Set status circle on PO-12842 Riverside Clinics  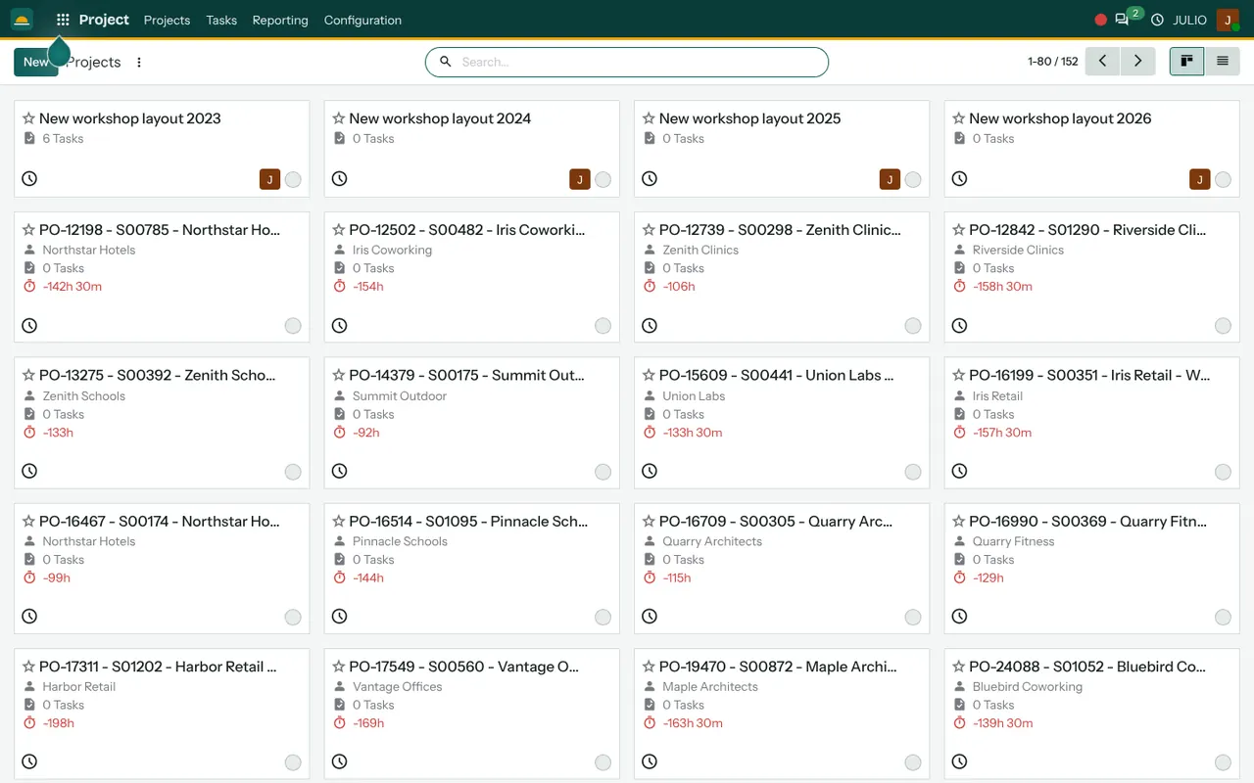(1223, 326)
